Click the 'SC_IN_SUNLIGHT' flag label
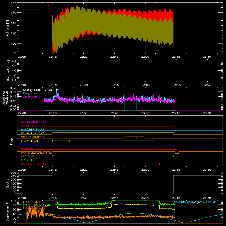 32,133
